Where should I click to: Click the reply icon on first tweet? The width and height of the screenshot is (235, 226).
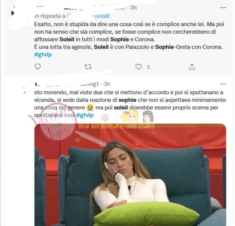(38, 67)
